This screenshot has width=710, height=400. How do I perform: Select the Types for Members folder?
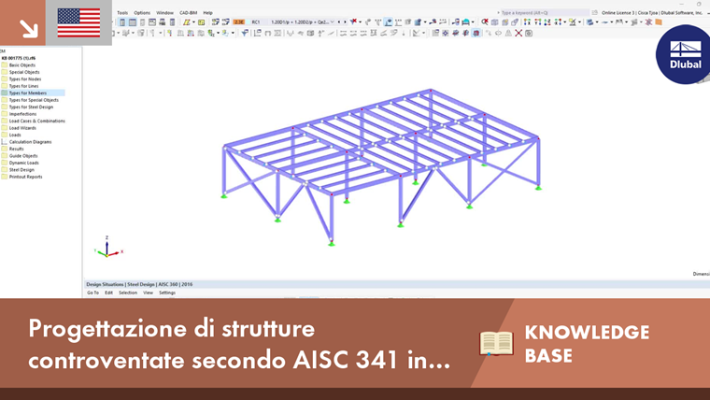pos(28,93)
